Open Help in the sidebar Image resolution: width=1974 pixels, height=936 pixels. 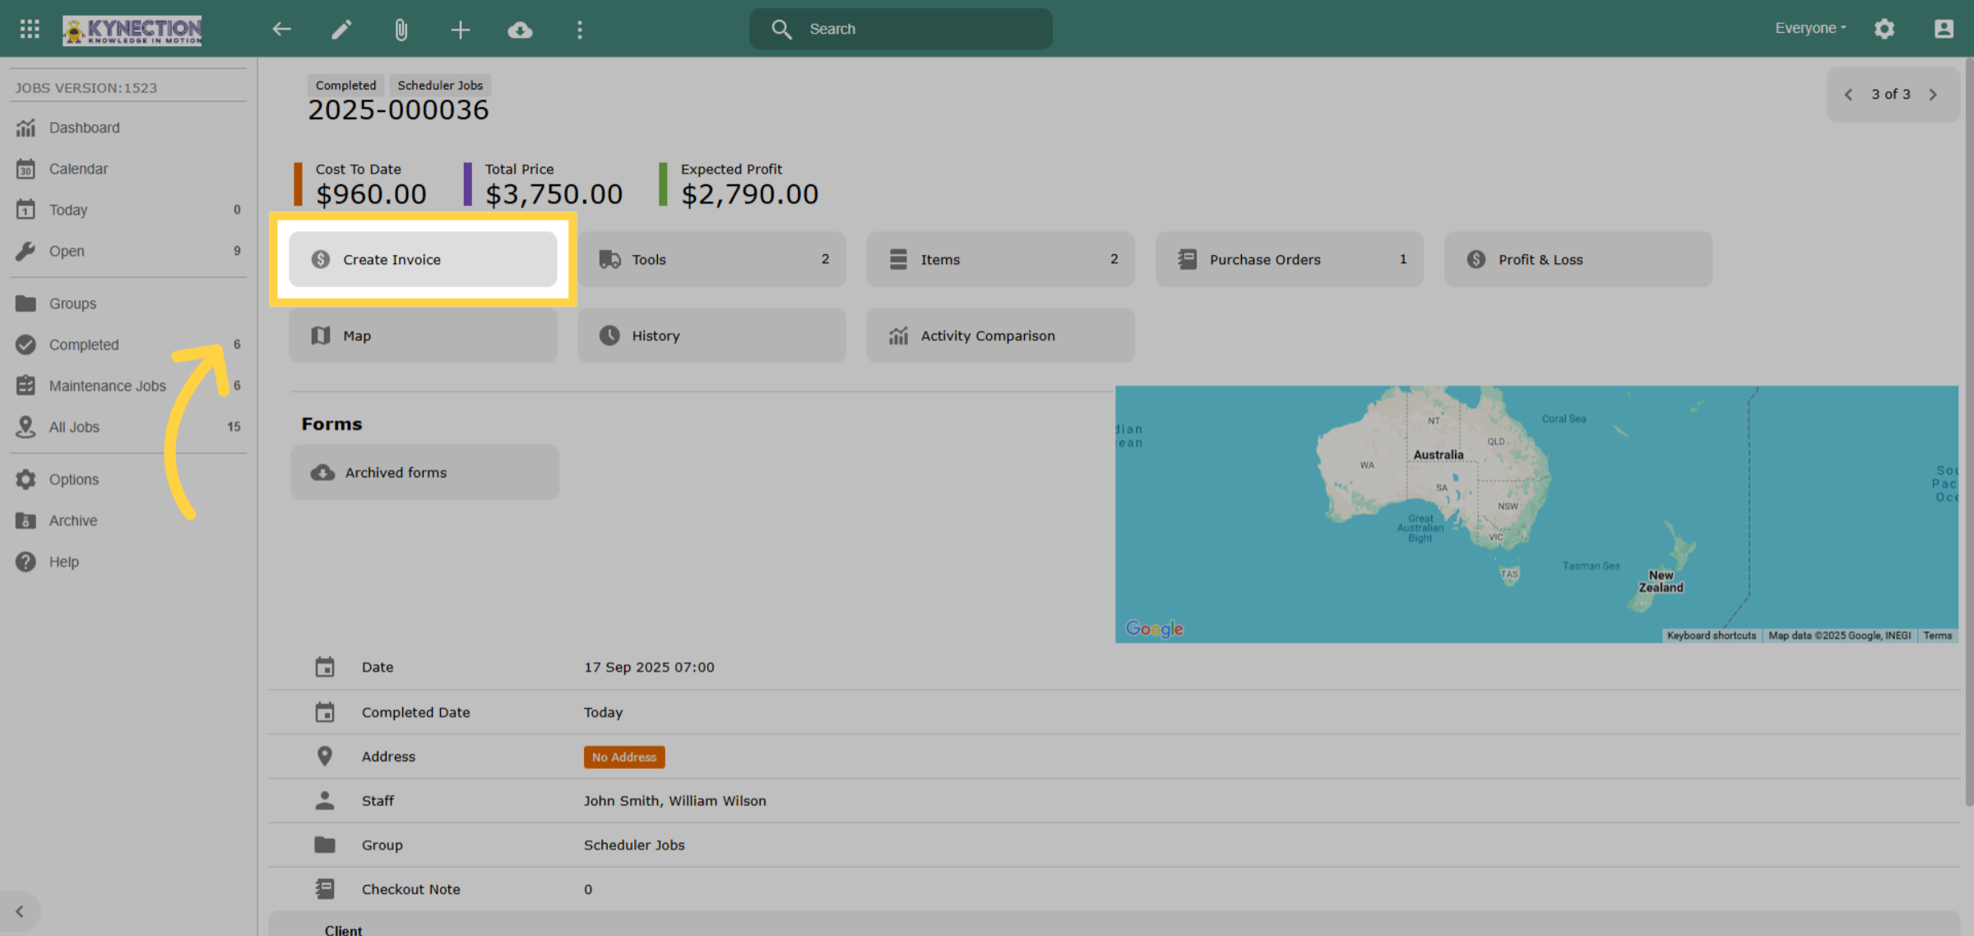click(x=128, y=562)
